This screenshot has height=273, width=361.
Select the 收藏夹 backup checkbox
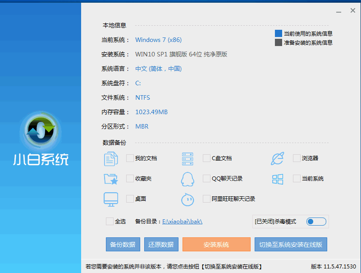130,178
